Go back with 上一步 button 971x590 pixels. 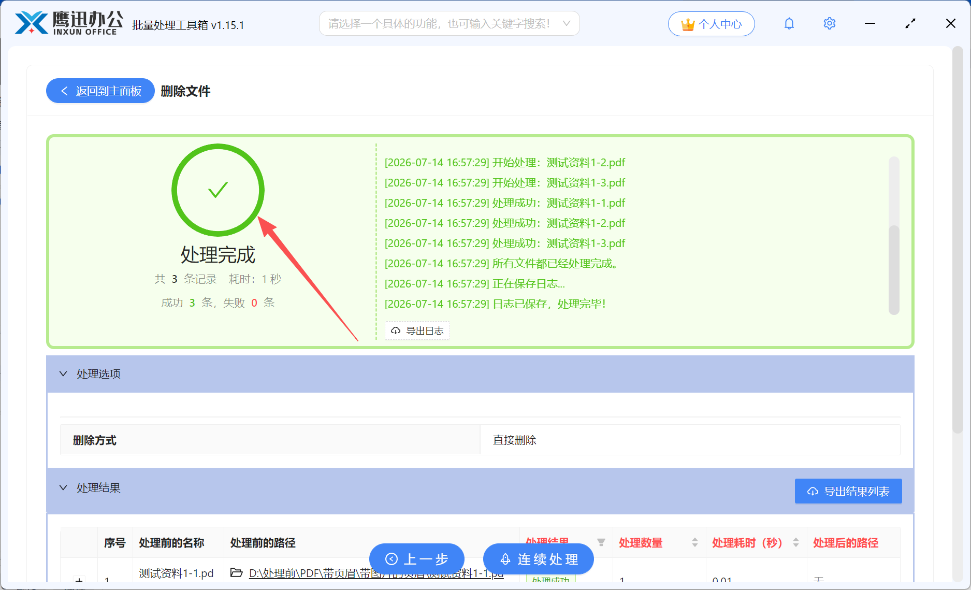(416, 559)
